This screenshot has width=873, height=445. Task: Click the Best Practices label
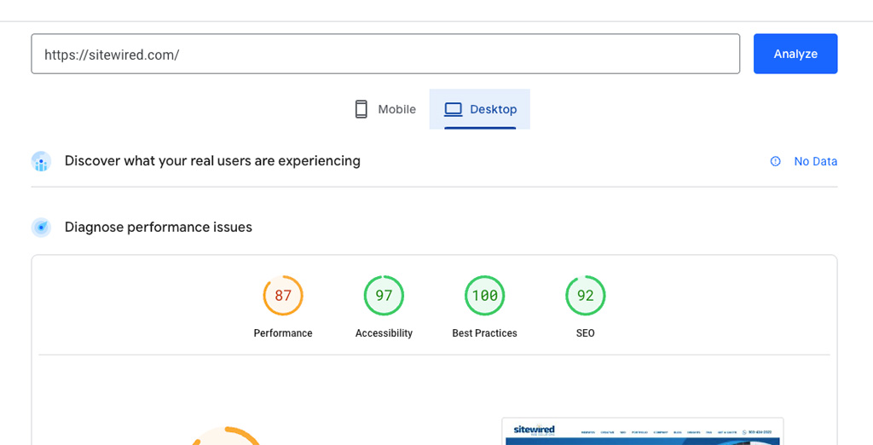tap(484, 333)
